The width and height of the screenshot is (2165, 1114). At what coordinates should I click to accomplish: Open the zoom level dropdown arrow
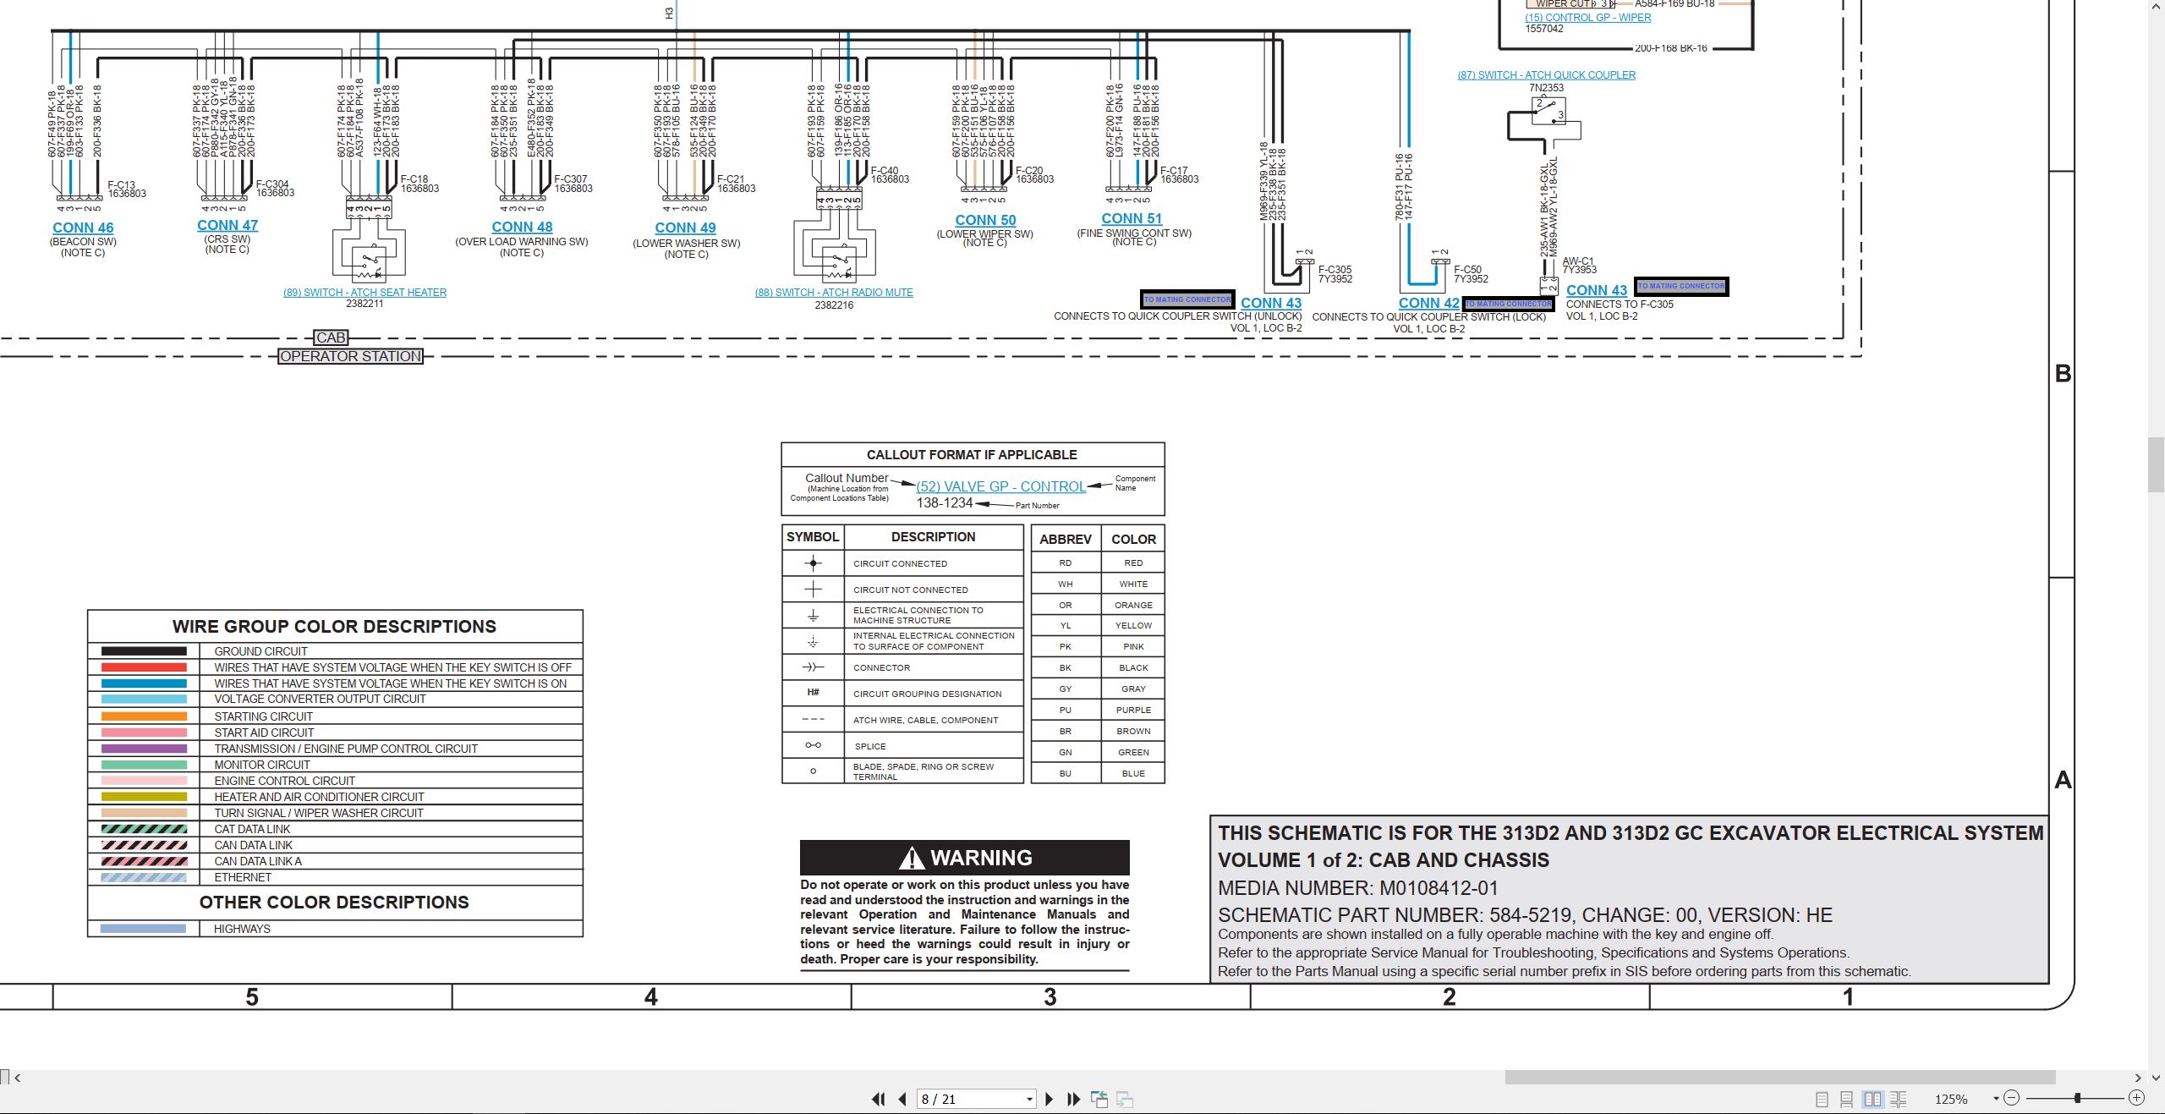[x=1996, y=1099]
